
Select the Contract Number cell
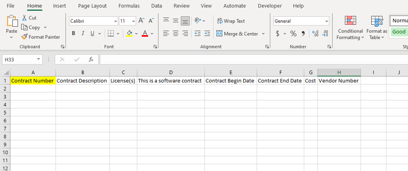pyautogui.click(x=33, y=81)
